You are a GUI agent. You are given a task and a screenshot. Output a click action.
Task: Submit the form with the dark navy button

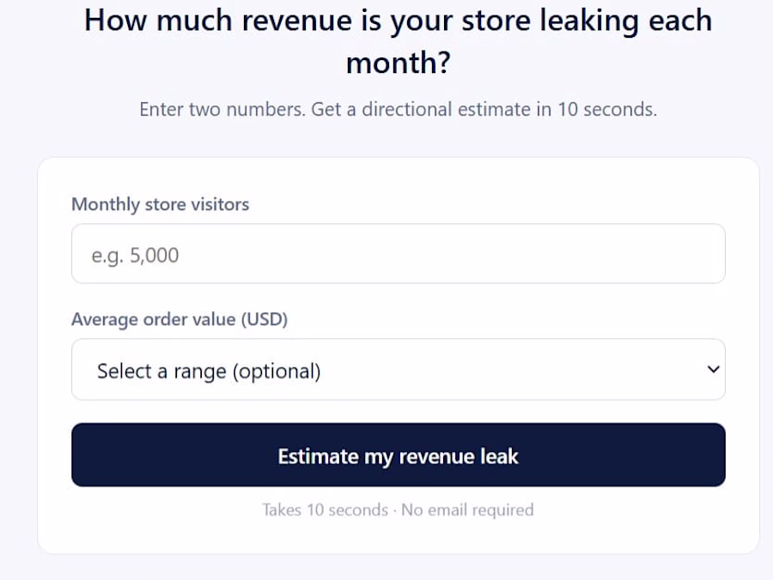pyautogui.click(x=398, y=455)
